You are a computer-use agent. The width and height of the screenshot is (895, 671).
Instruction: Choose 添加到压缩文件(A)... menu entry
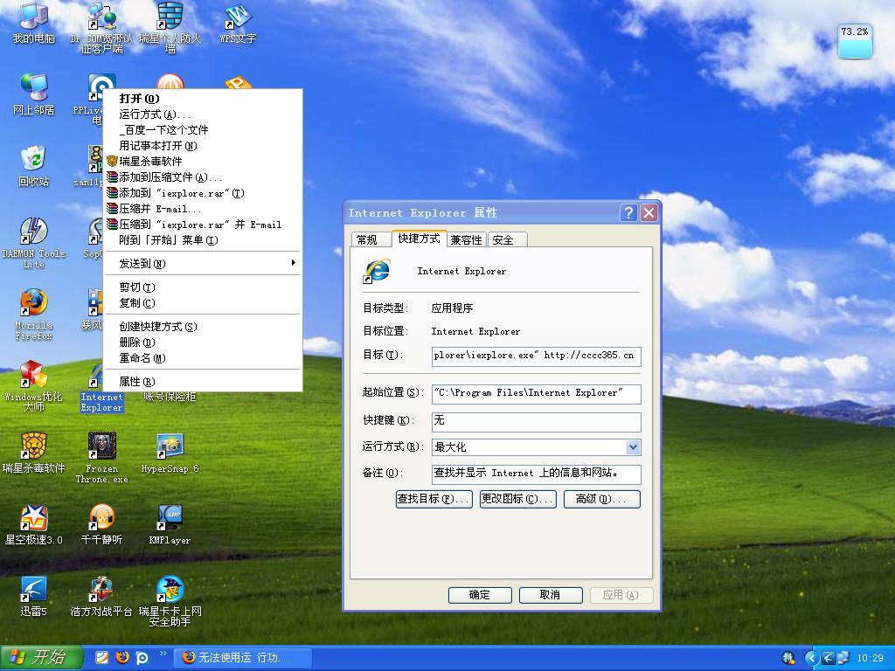(x=203, y=177)
